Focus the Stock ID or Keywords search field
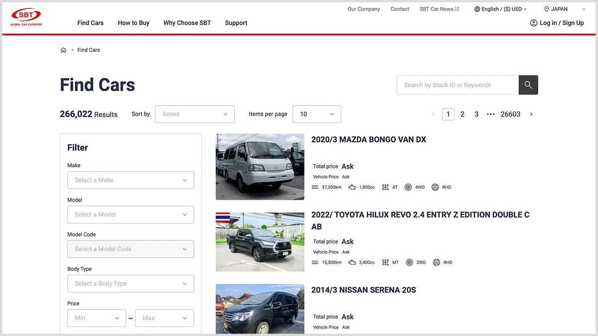The image size is (598, 336). click(x=457, y=85)
